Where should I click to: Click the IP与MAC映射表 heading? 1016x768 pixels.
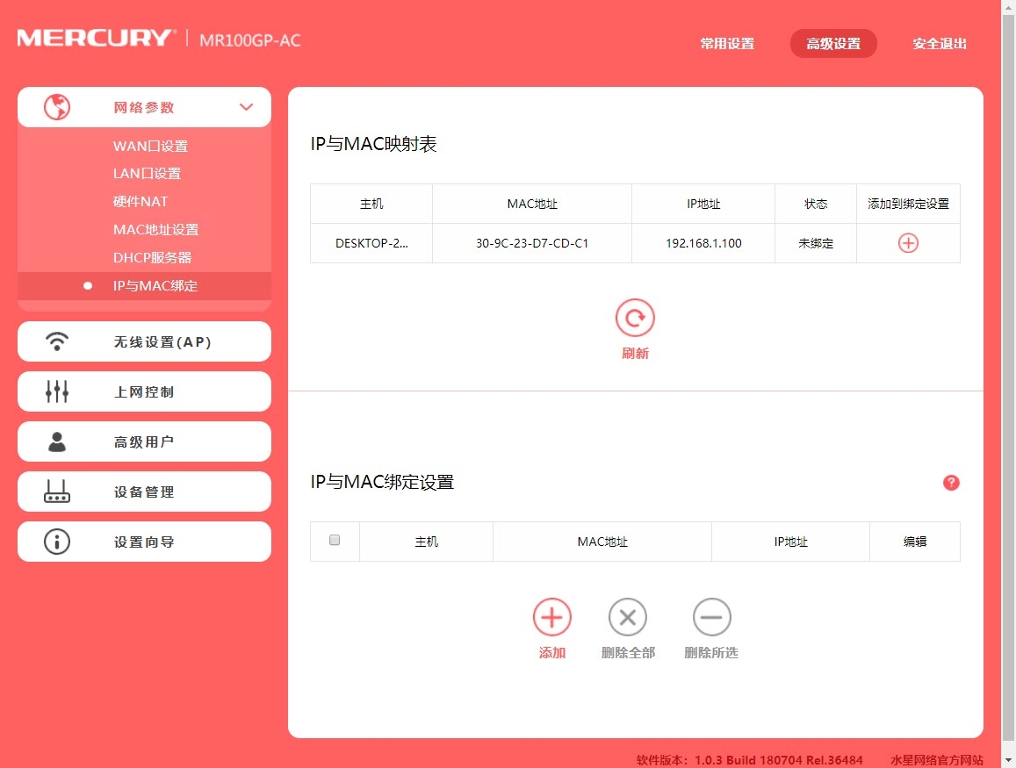[x=374, y=144]
